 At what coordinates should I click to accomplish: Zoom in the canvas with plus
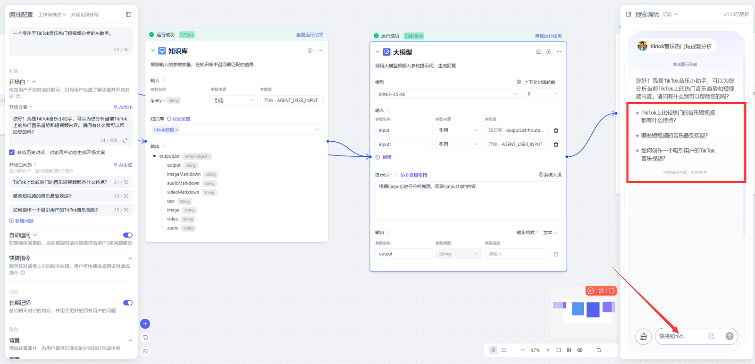548,350
